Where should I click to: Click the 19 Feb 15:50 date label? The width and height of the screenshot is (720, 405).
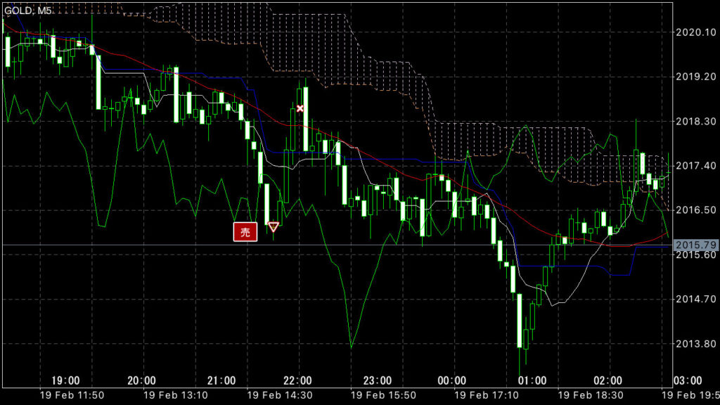tap(383, 395)
